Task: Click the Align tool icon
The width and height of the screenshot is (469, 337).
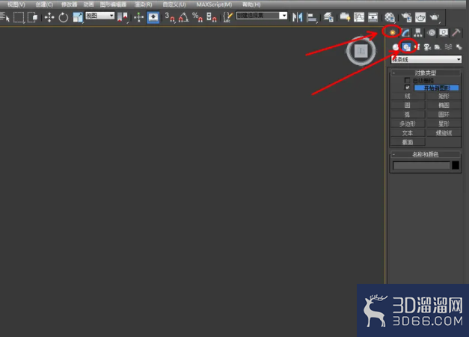Action: click(x=312, y=17)
